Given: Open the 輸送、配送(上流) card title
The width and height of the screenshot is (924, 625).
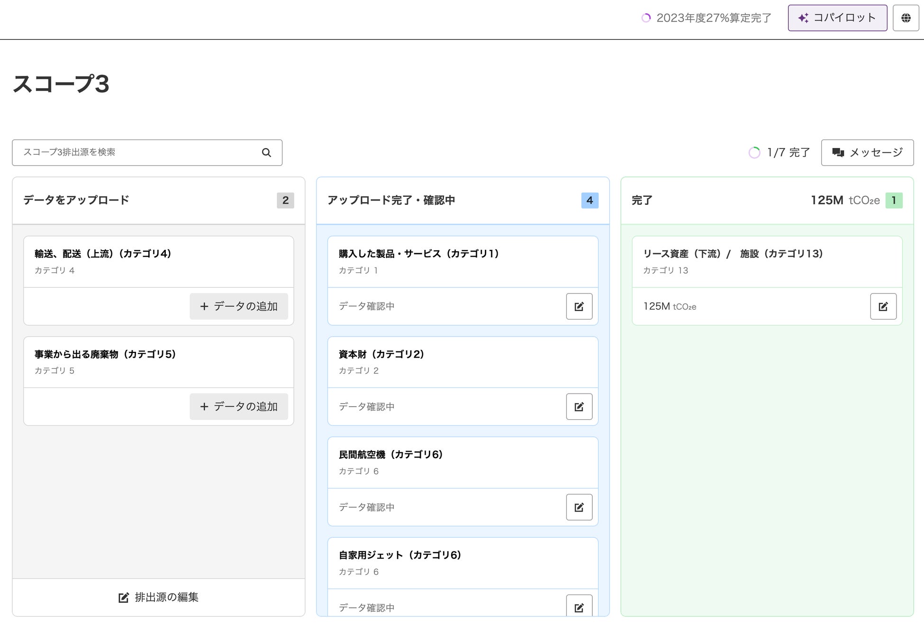Looking at the screenshot, I should pyautogui.click(x=103, y=254).
